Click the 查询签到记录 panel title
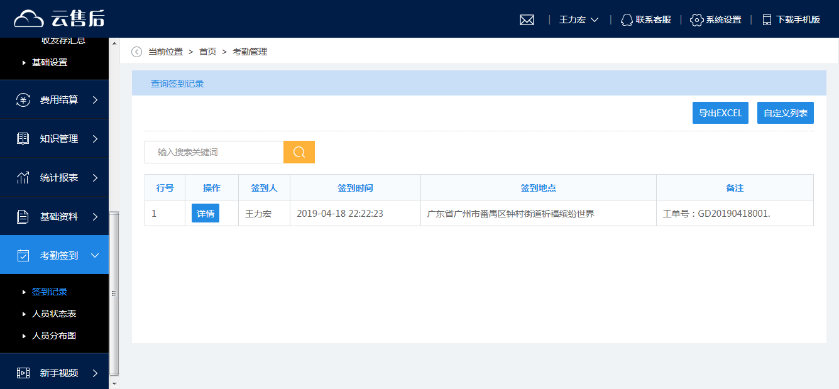 pos(177,84)
